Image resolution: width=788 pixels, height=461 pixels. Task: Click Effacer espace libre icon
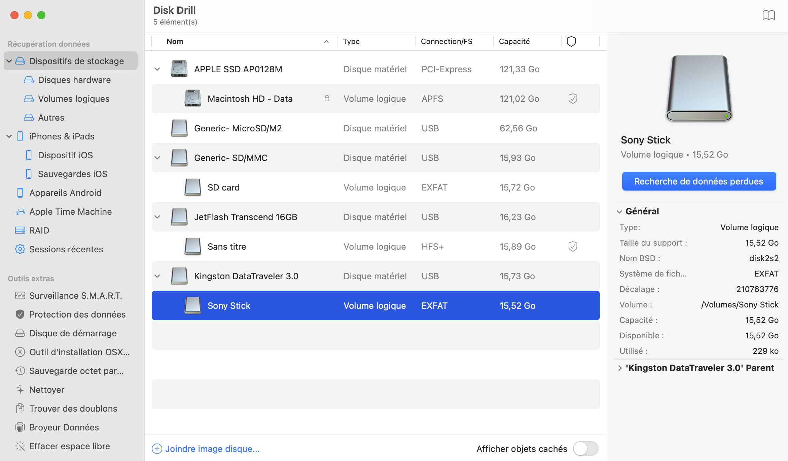coord(20,446)
